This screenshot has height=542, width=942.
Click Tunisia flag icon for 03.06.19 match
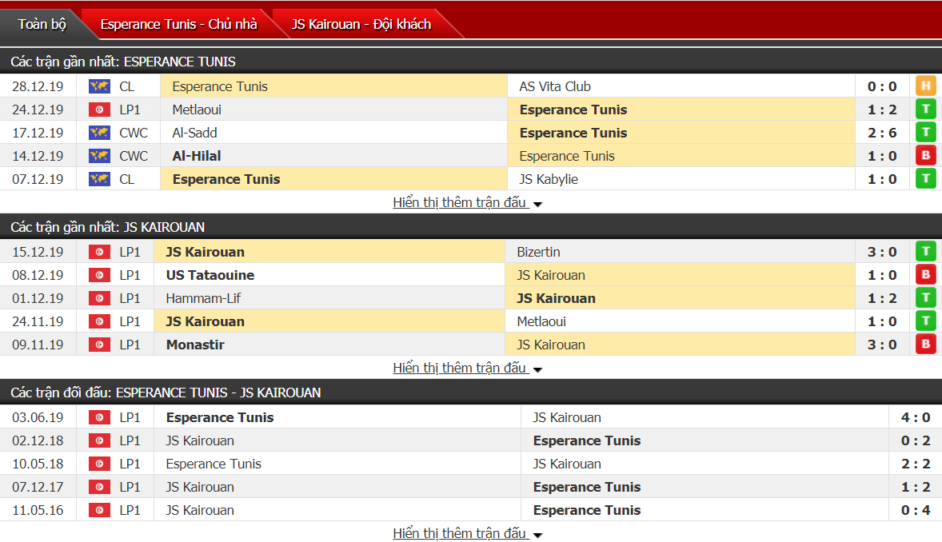[99, 417]
